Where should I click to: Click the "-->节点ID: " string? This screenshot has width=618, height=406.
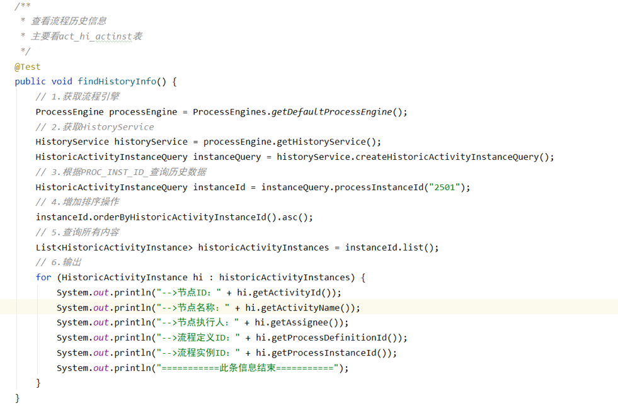[x=189, y=293]
